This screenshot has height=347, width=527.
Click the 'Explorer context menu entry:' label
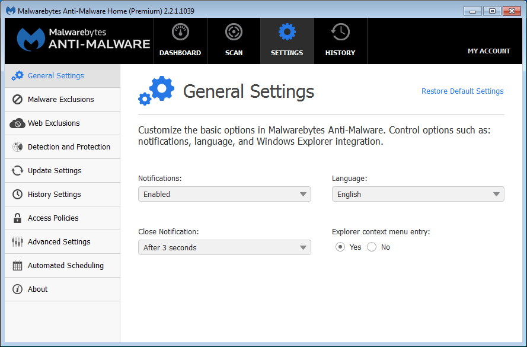tap(381, 232)
